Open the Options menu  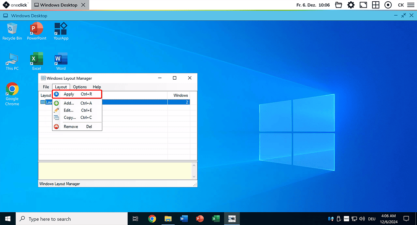pyautogui.click(x=80, y=87)
